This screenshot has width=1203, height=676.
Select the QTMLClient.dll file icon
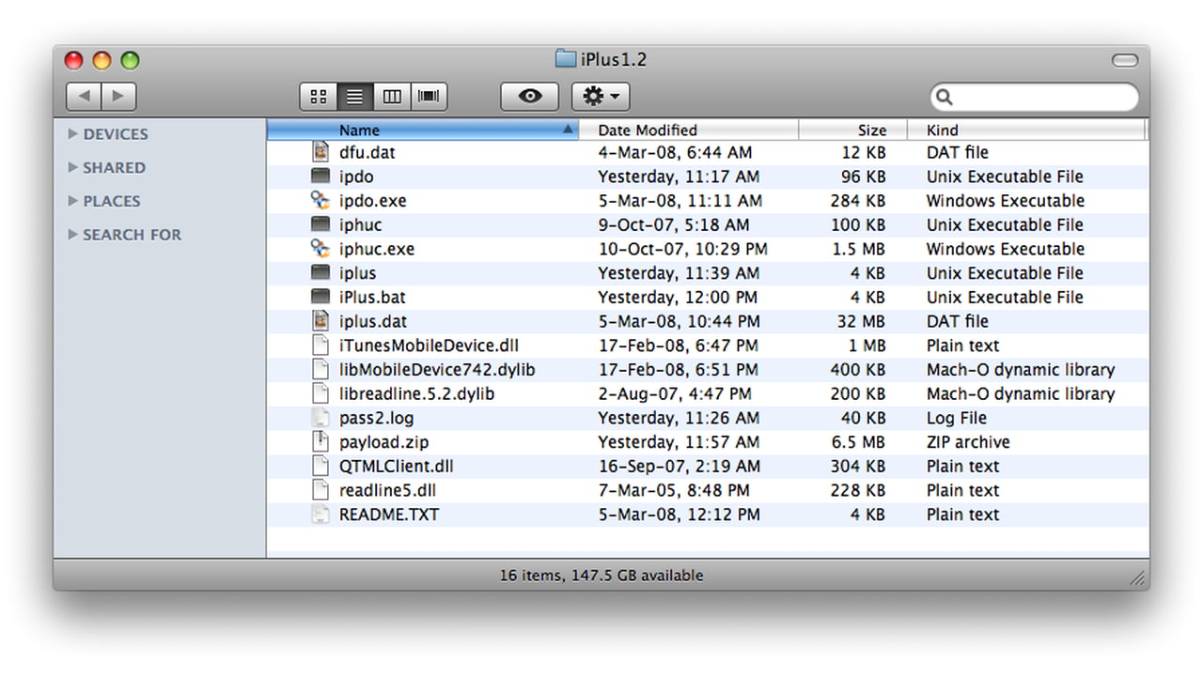321,466
